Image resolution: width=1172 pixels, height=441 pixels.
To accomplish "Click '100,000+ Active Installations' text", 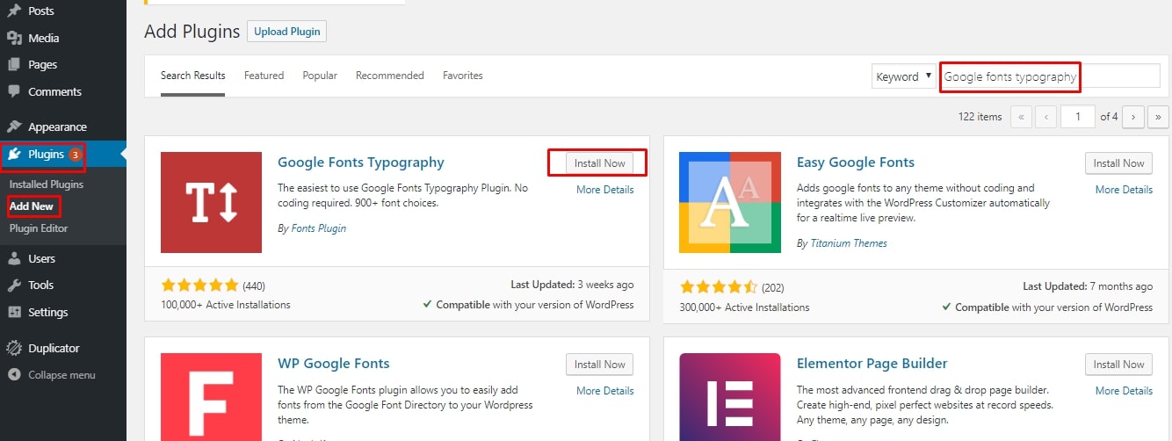I will [226, 305].
